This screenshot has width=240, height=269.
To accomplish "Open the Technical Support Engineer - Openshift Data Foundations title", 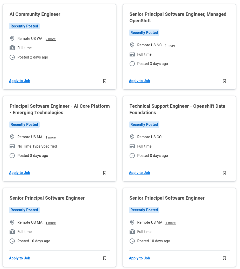I will (x=177, y=109).
